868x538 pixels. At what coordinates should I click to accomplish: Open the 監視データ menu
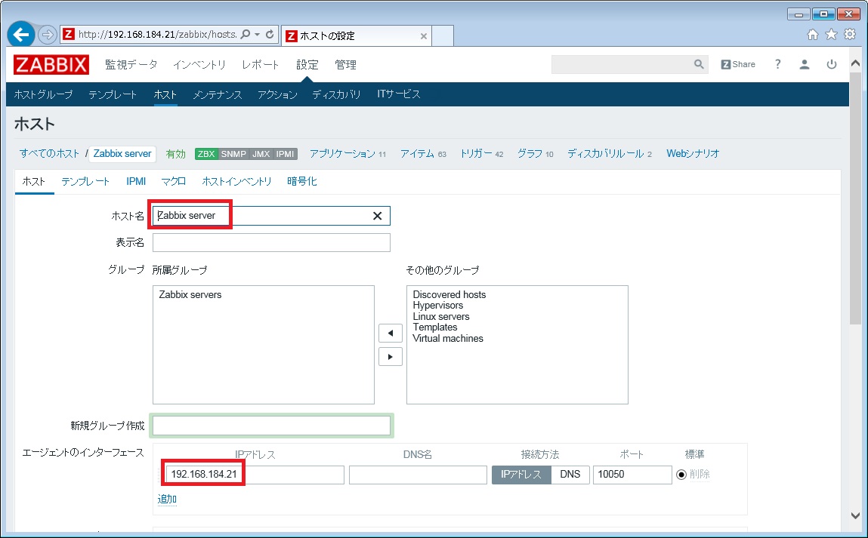(x=131, y=65)
